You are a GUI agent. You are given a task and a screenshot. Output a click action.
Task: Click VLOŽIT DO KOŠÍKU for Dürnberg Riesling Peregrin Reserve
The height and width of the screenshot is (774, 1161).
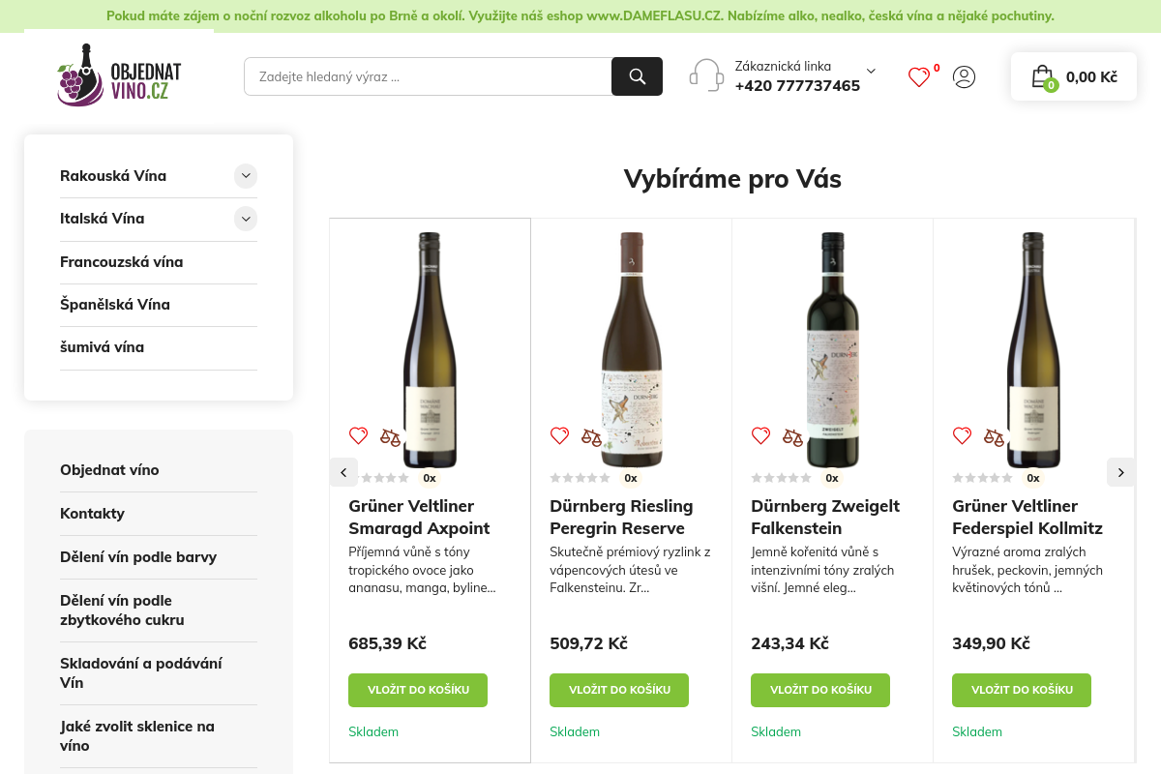(x=619, y=690)
